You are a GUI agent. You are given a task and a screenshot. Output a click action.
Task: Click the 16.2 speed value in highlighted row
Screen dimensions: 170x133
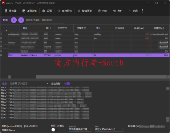[166, 55]
